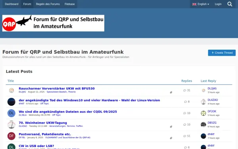
Task: Click the 'August 12, 2025' date text
Action: (36, 92)
